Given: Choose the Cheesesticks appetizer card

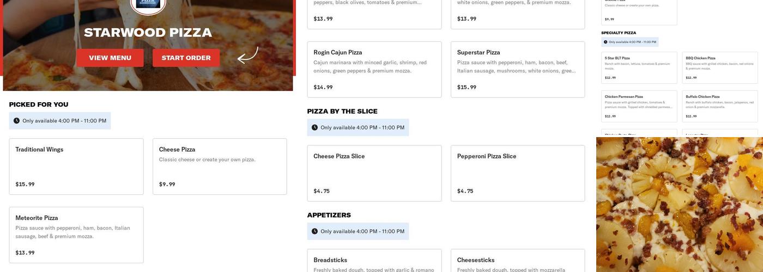Looking at the screenshot, I should [518, 261].
